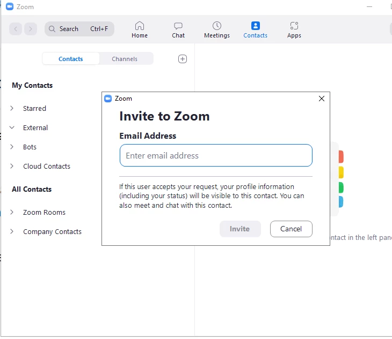This screenshot has height=339, width=392.
Task: Click the add contact plus icon
Action: click(x=183, y=59)
